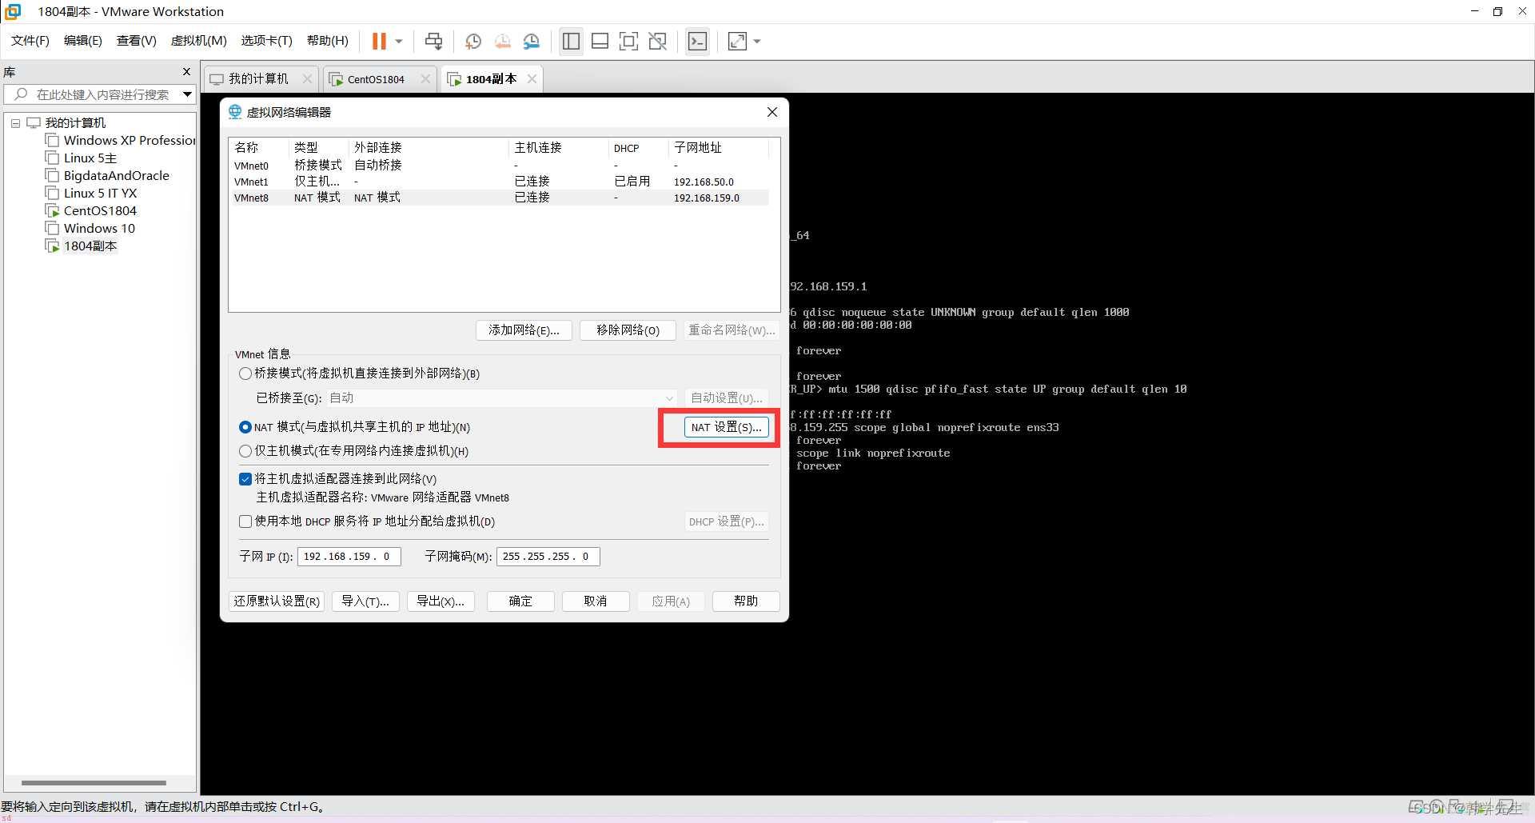Choose NAT 模式 radio option

coord(245,427)
